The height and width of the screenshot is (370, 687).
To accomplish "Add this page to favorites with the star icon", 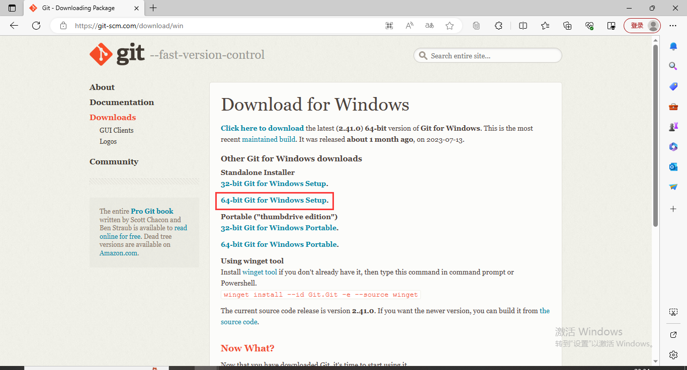I will pyautogui.click(x=450, y=26).
